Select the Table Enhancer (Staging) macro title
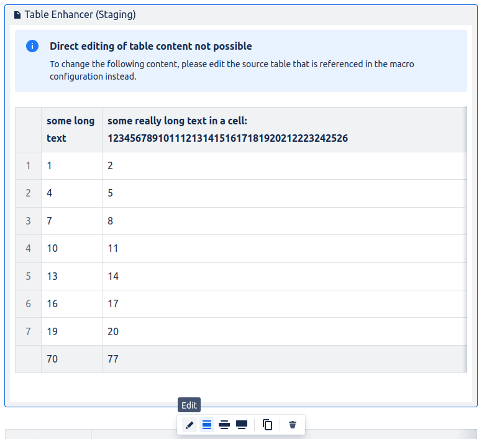This screenshot has width=484, height=439. click(80, 14)
